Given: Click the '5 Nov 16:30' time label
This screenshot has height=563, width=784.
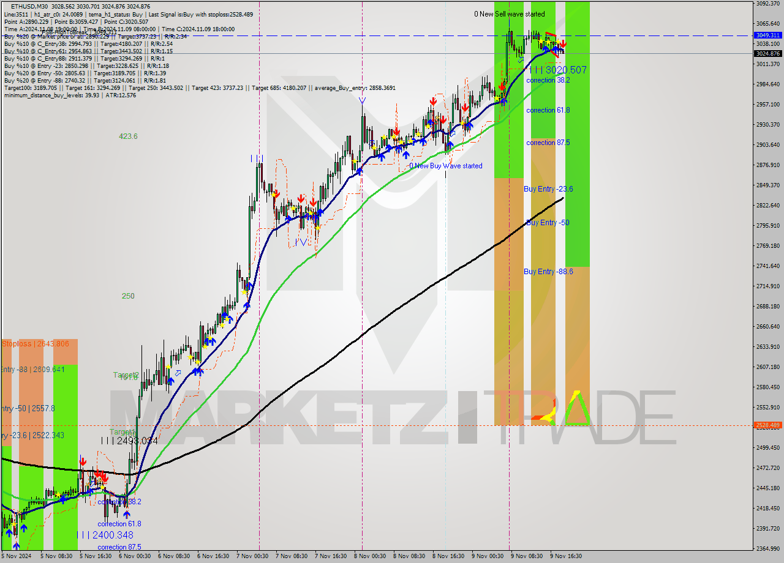Looking at the screenshot, I should [x=96, y=557].
